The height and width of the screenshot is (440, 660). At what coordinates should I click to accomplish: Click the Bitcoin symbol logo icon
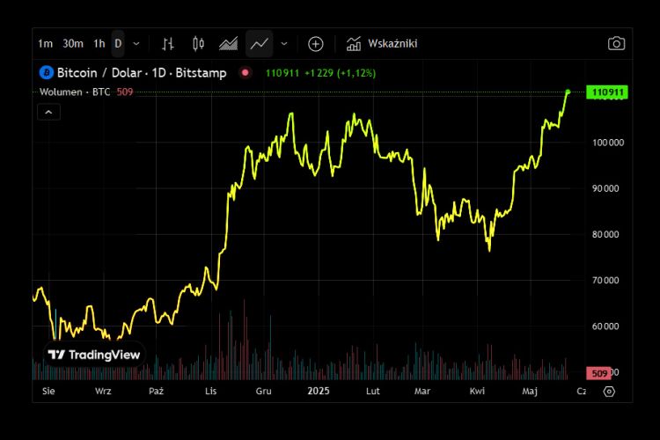click(47, 72)
